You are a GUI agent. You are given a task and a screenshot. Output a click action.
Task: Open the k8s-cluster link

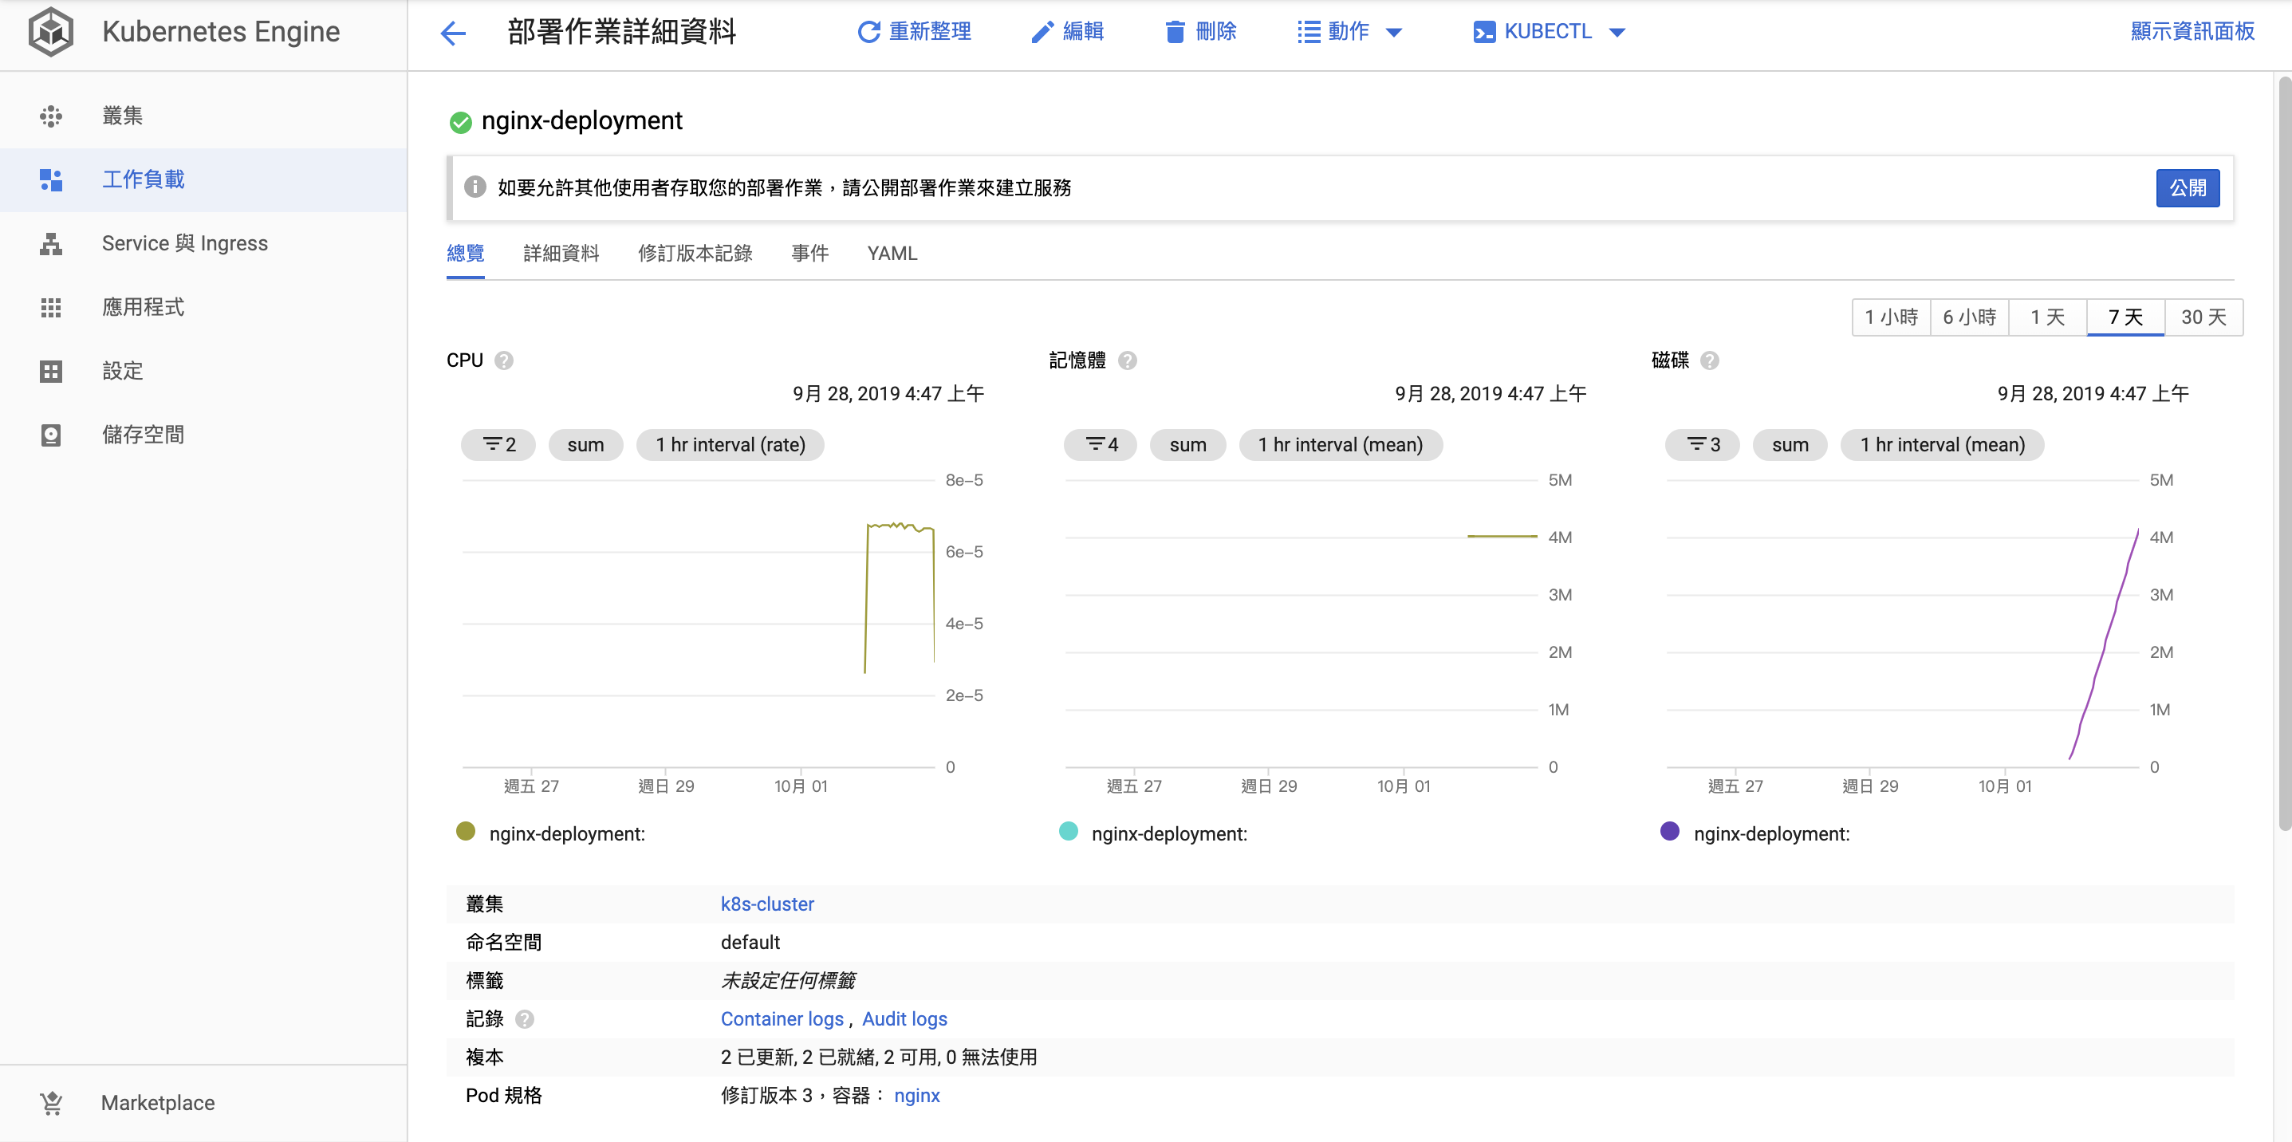[767, 904]
